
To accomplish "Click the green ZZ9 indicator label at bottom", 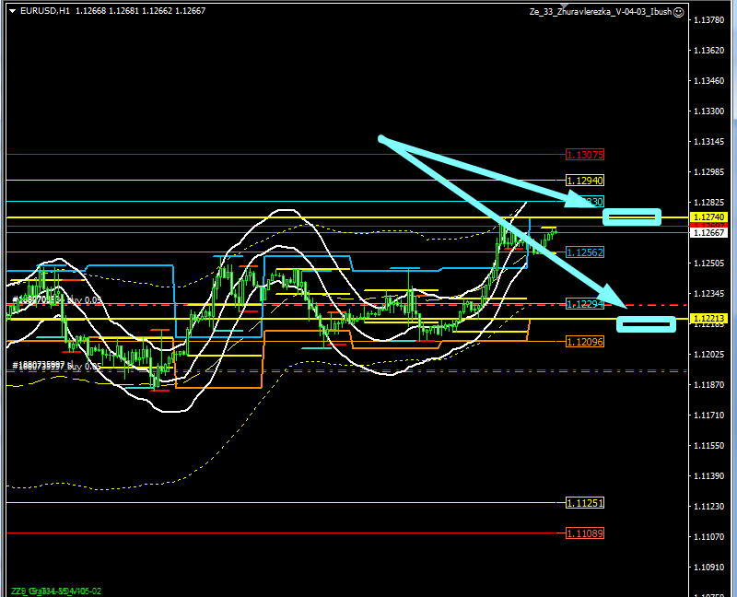I will (56, 591).
